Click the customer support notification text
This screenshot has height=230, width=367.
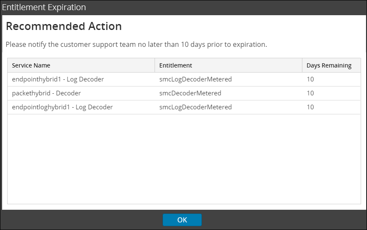[136, 44]
